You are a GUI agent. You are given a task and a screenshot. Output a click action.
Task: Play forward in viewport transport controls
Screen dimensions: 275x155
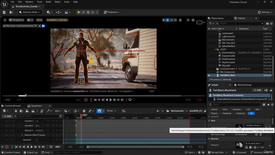111,100
